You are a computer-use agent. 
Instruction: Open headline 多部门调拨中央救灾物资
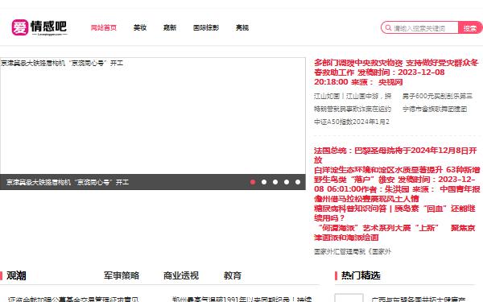pos(396,72)
